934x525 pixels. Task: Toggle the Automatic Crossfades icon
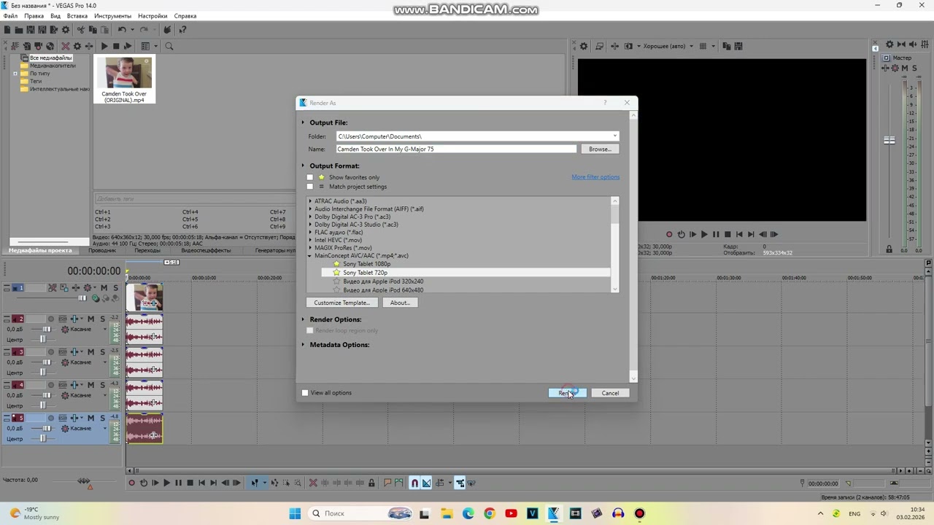[x=426, y=483]
